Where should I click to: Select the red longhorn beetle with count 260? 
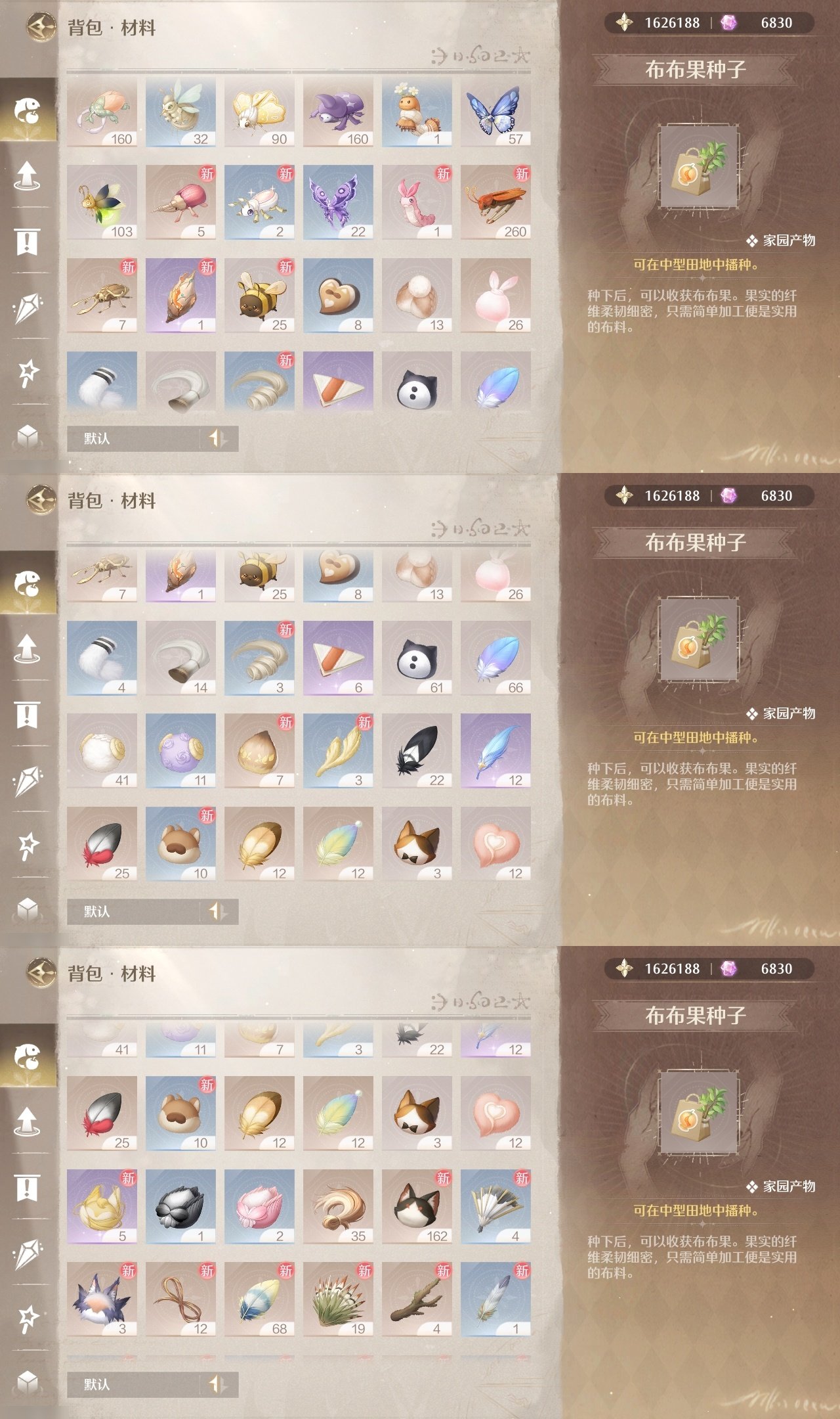click(x=495, y=202)
